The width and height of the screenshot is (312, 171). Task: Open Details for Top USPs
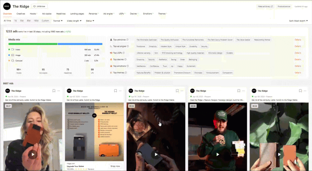298,53
